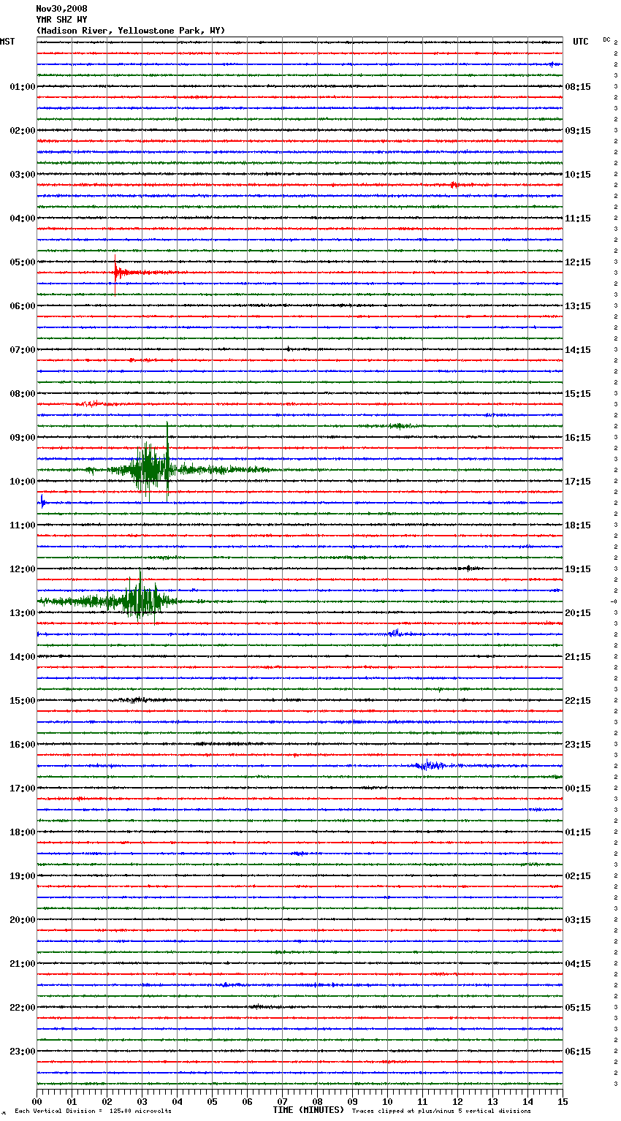Click the "09:00" MST hour label

point(23,438)
